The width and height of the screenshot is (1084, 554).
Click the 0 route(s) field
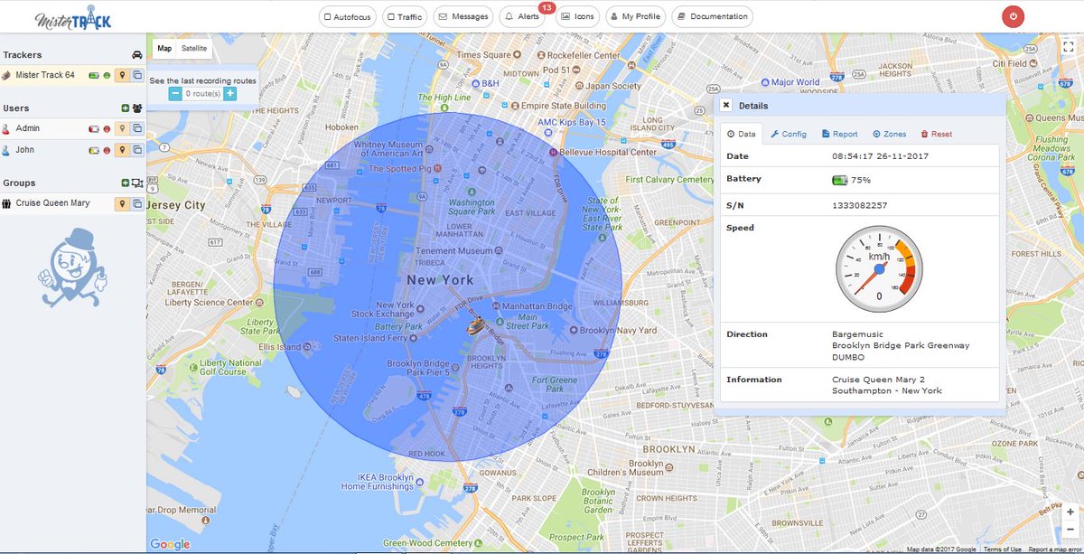[202, 93]
